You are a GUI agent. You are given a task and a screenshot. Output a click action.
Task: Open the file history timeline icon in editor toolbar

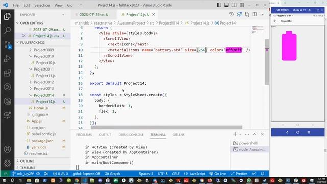[231, 14]
